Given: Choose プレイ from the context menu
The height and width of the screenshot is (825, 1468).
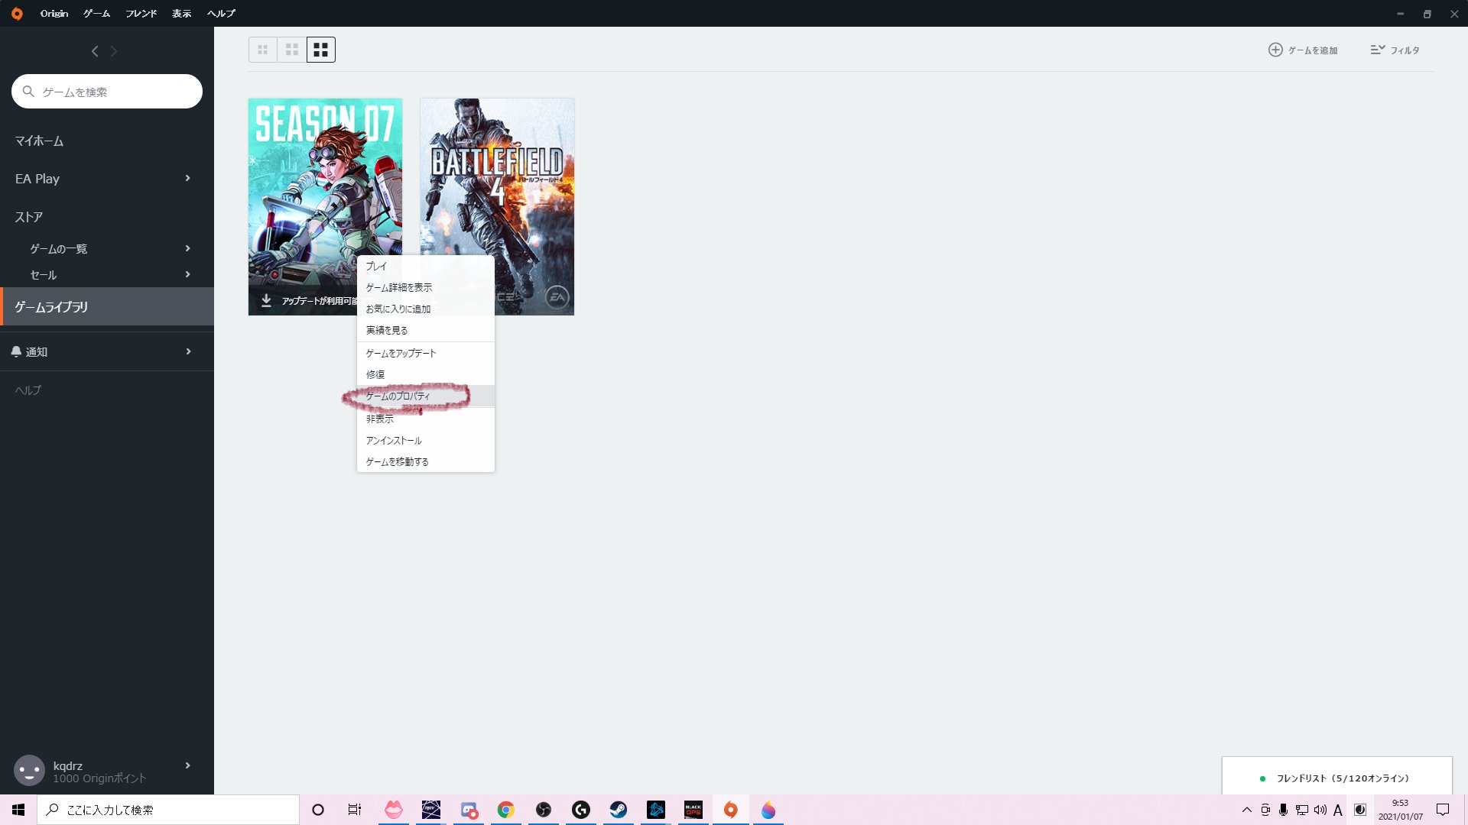Looking at the screenshot, I should click(426, 266).
